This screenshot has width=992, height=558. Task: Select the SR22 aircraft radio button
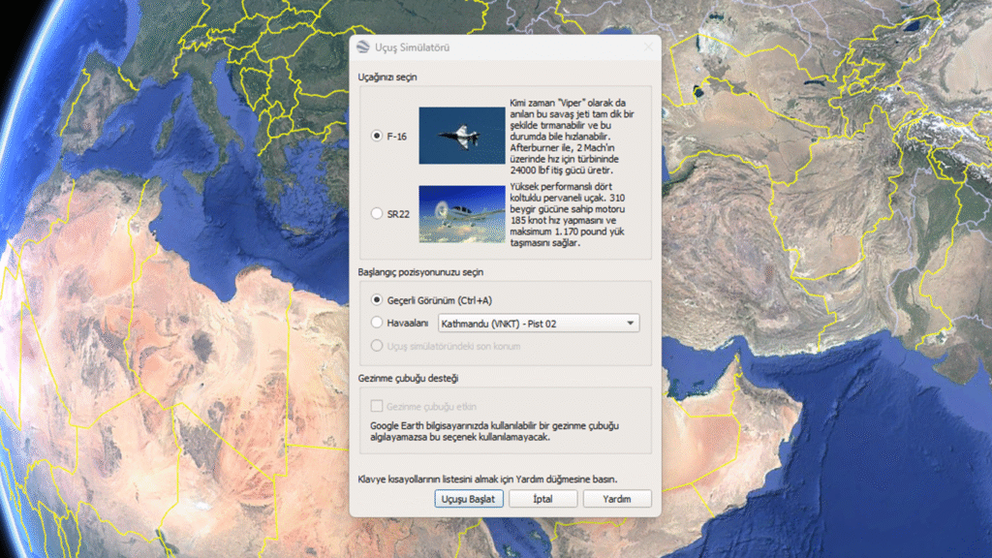pyautogui.click(x=377, y=213)
